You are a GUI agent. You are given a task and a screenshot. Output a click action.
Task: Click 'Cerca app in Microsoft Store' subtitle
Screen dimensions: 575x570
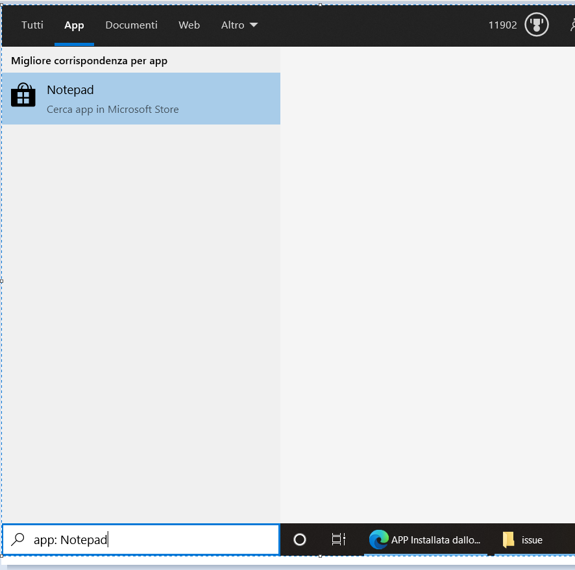112,110
